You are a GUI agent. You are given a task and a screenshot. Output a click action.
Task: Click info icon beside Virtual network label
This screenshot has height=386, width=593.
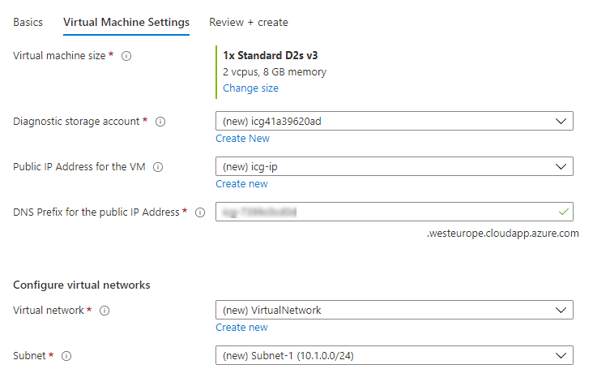click(x=105, y=311)
